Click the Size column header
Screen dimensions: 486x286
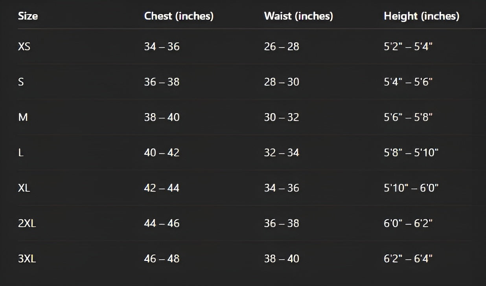coord(28,16)
